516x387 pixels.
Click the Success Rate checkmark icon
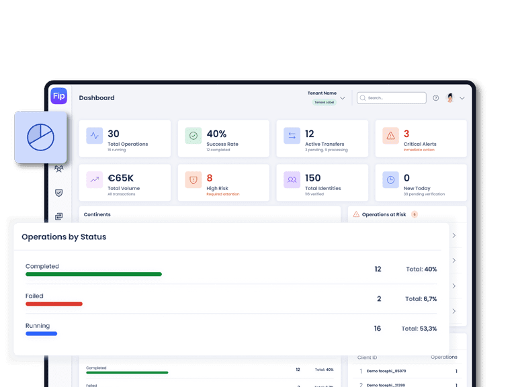pos(193,136)
